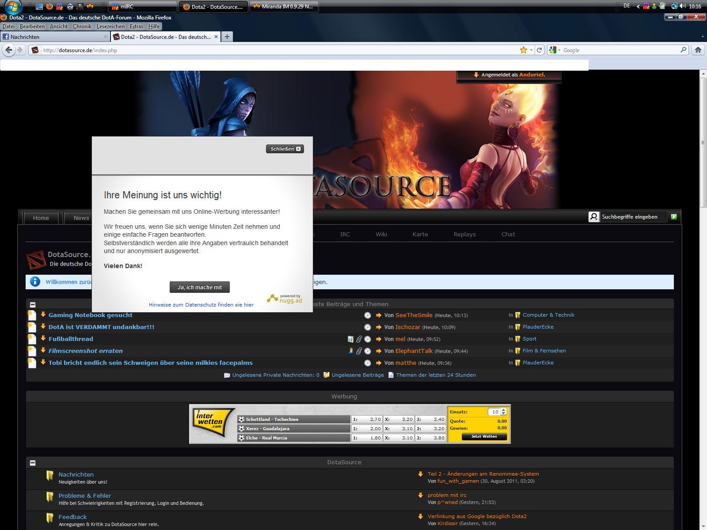The image size is (707, 530).
Task: Open the Nachrichten forum folder icon
Action: click(50, 476)
